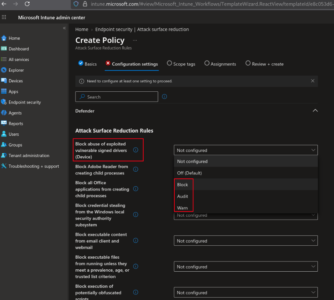Click the shield tracking protection icon
Viewport: 334px width, 300px height.
(76, 4)
